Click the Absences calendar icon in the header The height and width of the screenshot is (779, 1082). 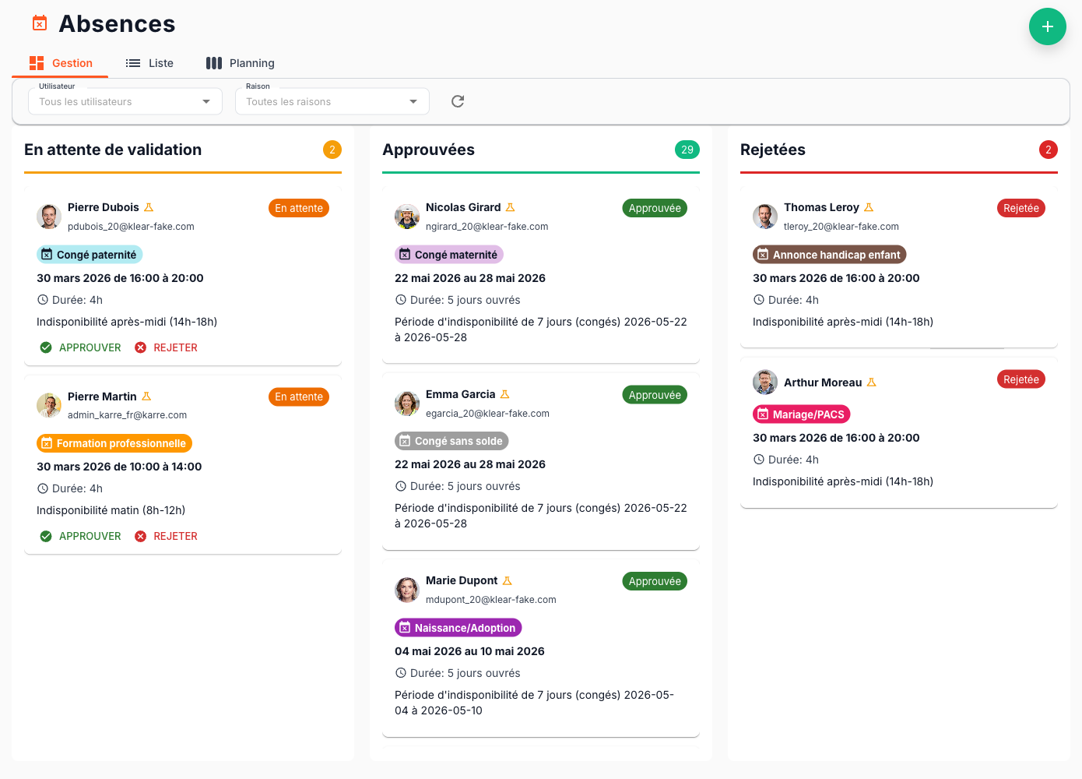pos(39,23)
